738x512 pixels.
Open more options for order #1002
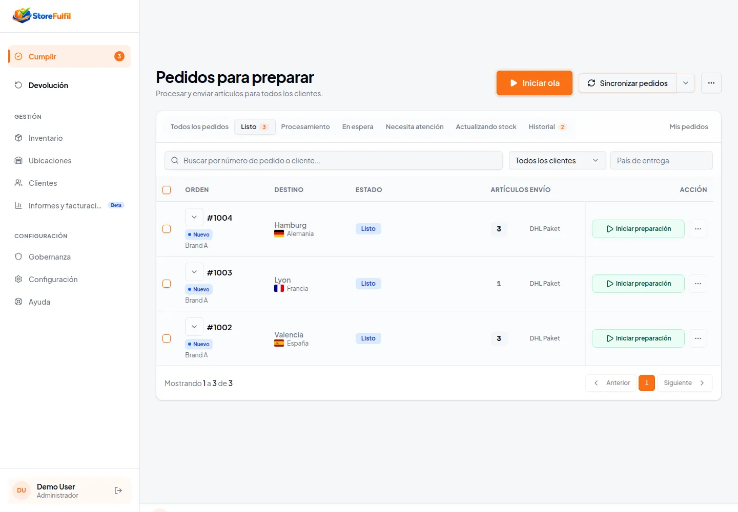tap(698, 338)
